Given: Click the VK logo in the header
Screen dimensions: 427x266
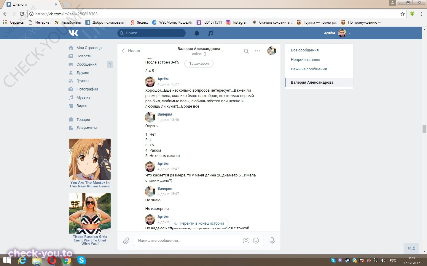Looking at the screenshot, I should pyautogui.click(x=73, y=33).
